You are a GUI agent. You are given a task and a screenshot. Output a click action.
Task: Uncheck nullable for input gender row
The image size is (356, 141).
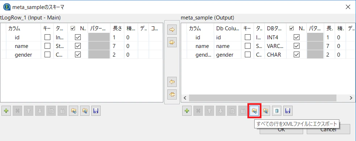pyautogui.click(x=78, y=55)
